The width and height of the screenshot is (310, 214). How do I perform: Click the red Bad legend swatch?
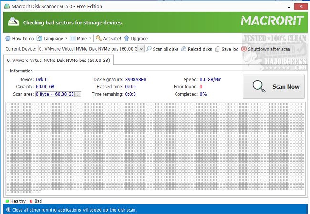[x=31, y=201]
